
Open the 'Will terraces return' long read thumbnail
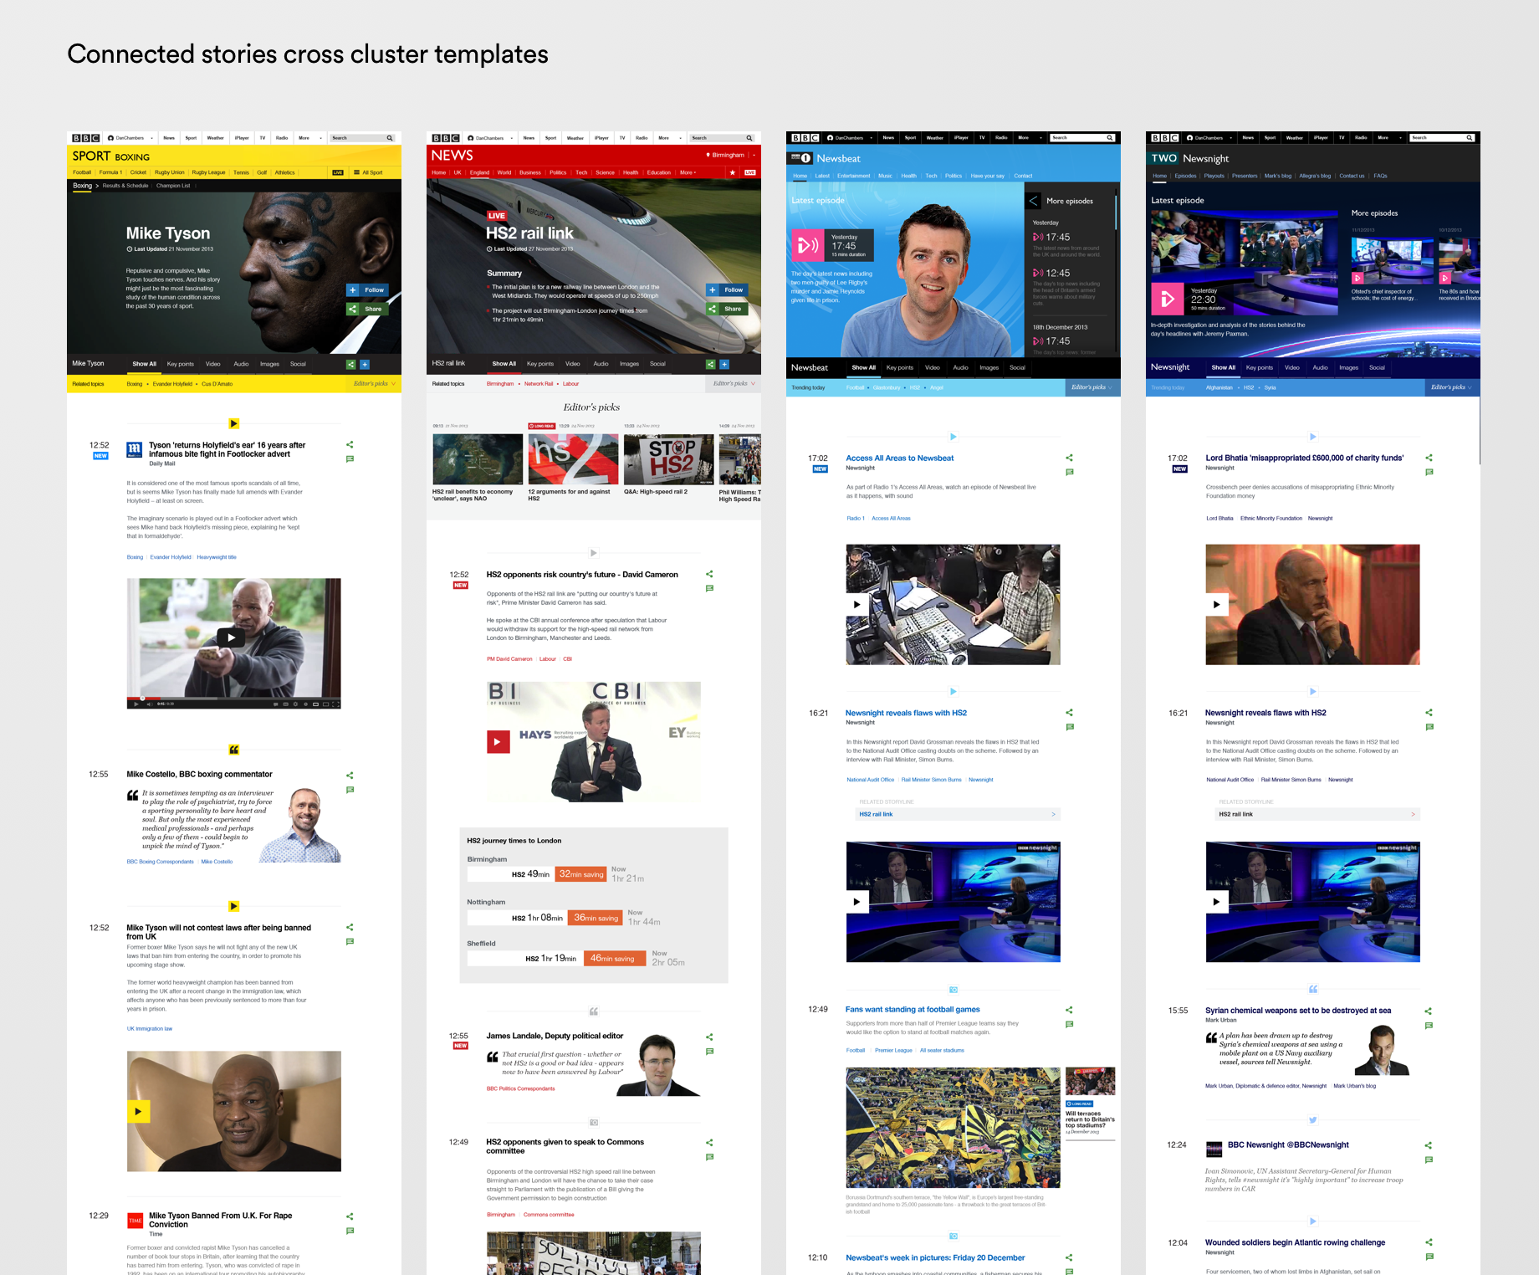point(1090,1082)
